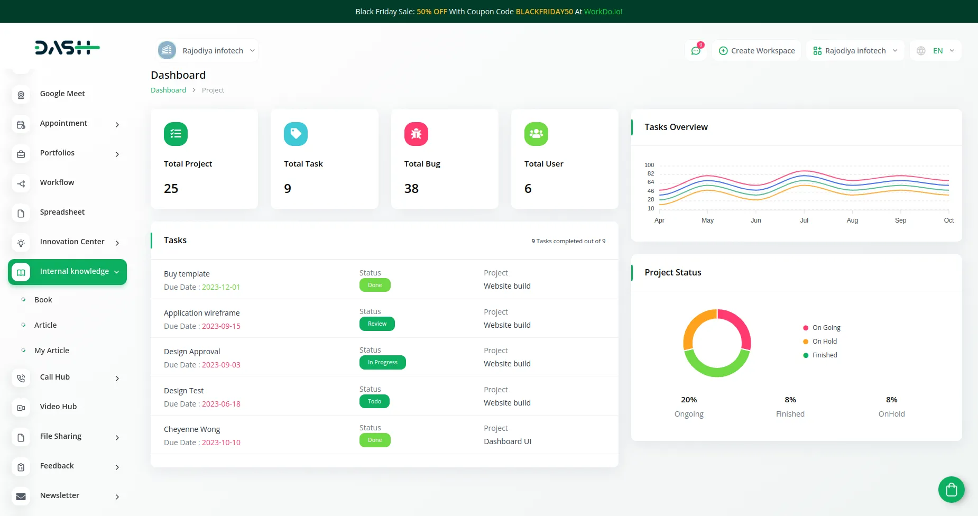This screenshot has height=516, width=978.
Task: Click the Design Test task name
Action: (183, 391)
